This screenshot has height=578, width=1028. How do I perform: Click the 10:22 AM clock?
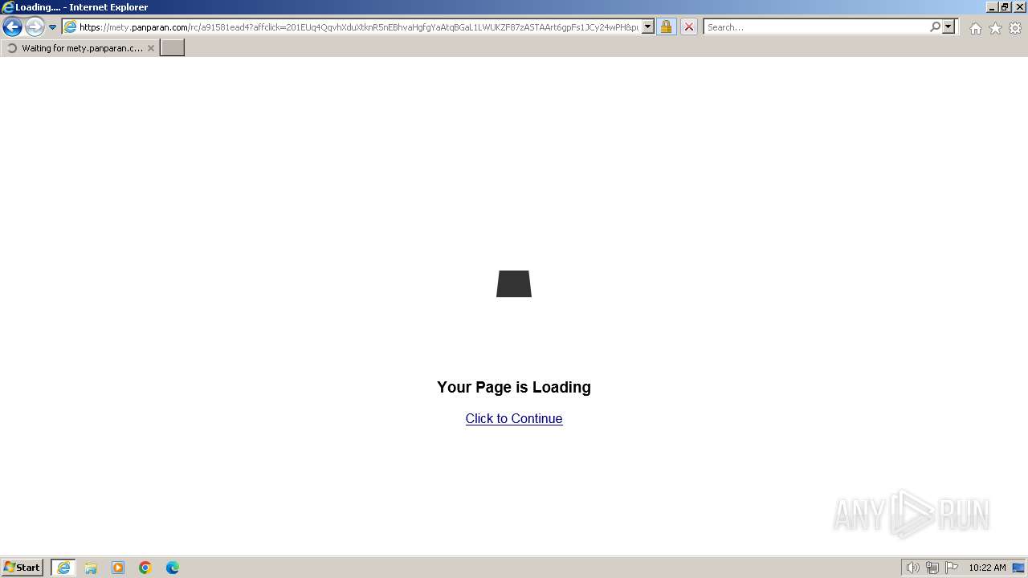987,568
